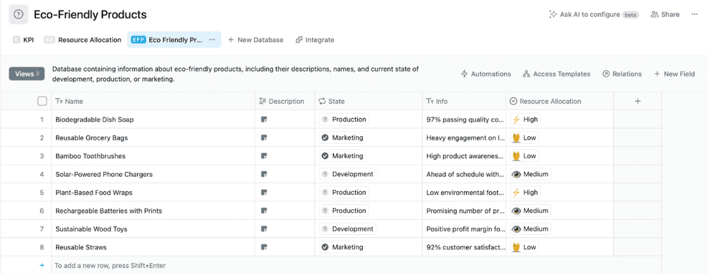Click info cell '97% passing quality co...'
708x274 pixels.
click(464, 120)
